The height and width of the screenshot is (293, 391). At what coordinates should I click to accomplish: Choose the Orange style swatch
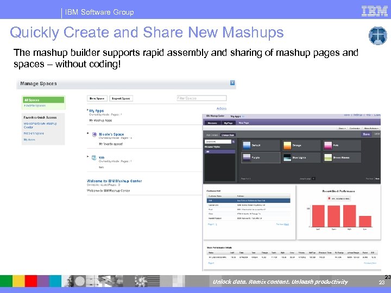[x=301, y=145]
